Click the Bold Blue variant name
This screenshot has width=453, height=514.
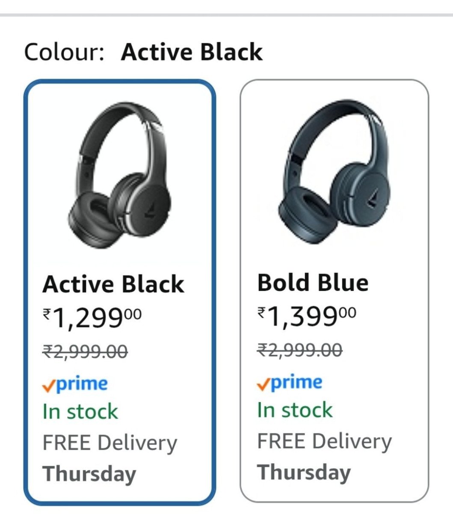(313, 283)
